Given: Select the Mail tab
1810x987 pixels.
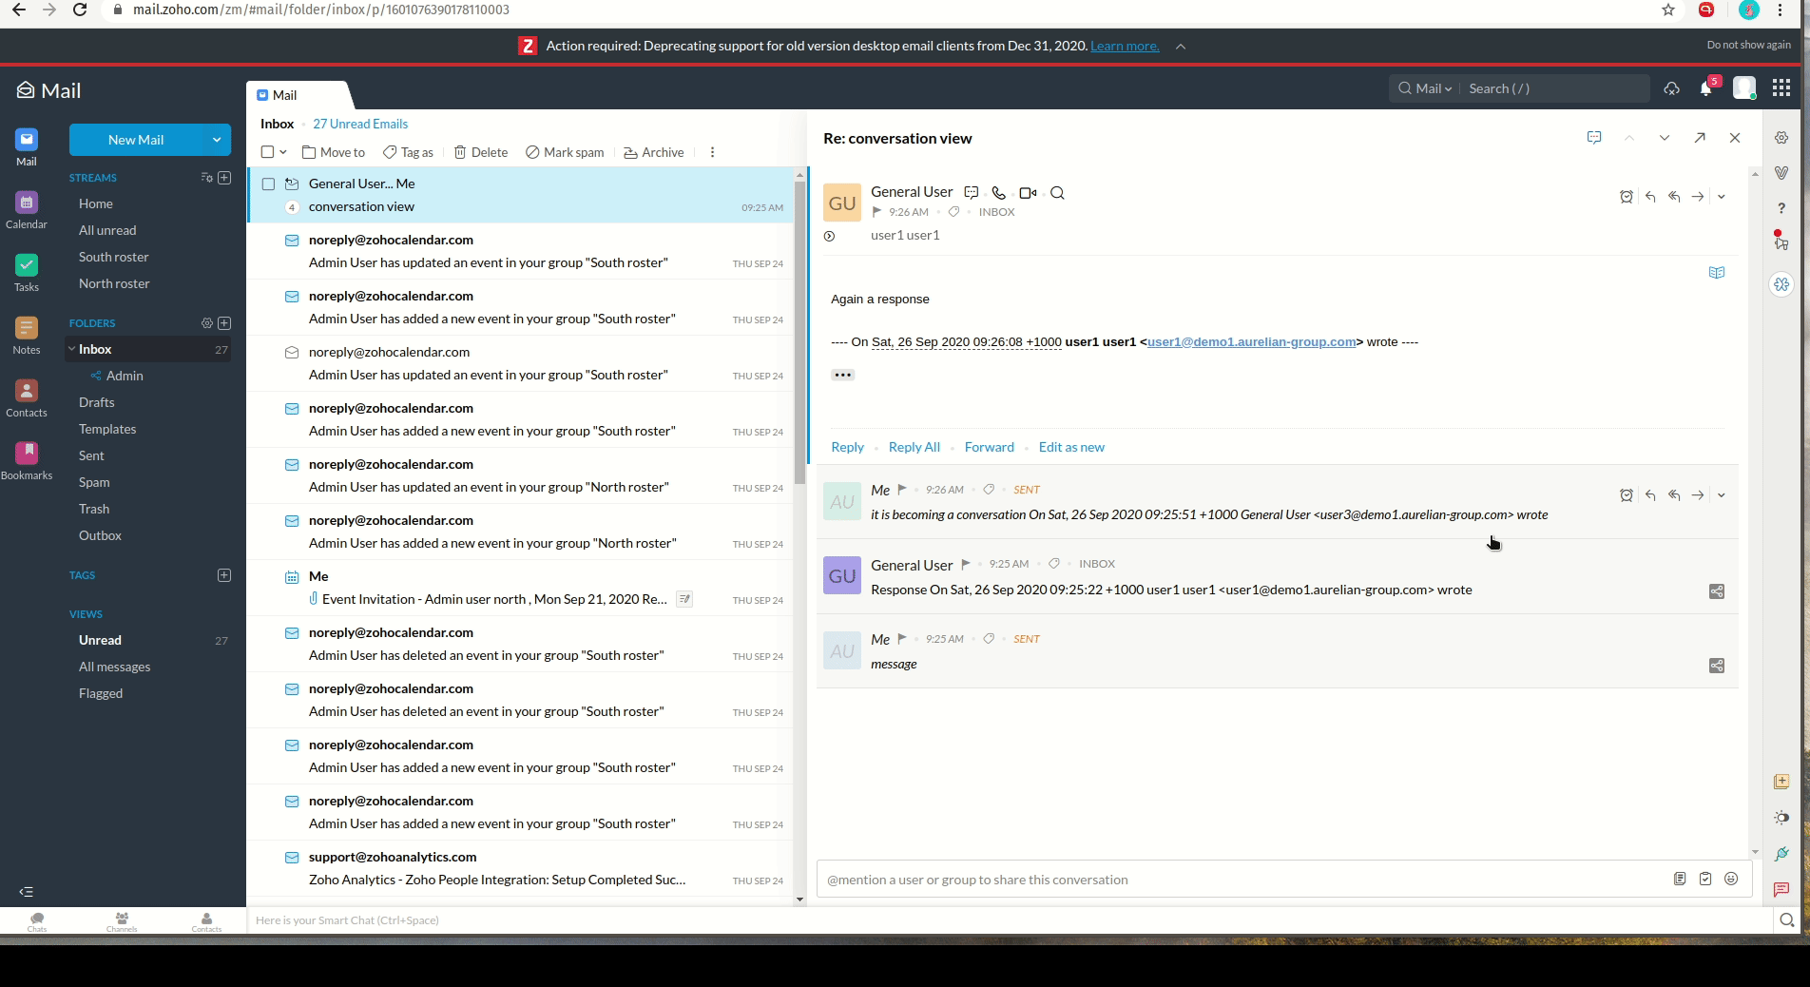Looking at the screenshot, I should coord(285,95).
